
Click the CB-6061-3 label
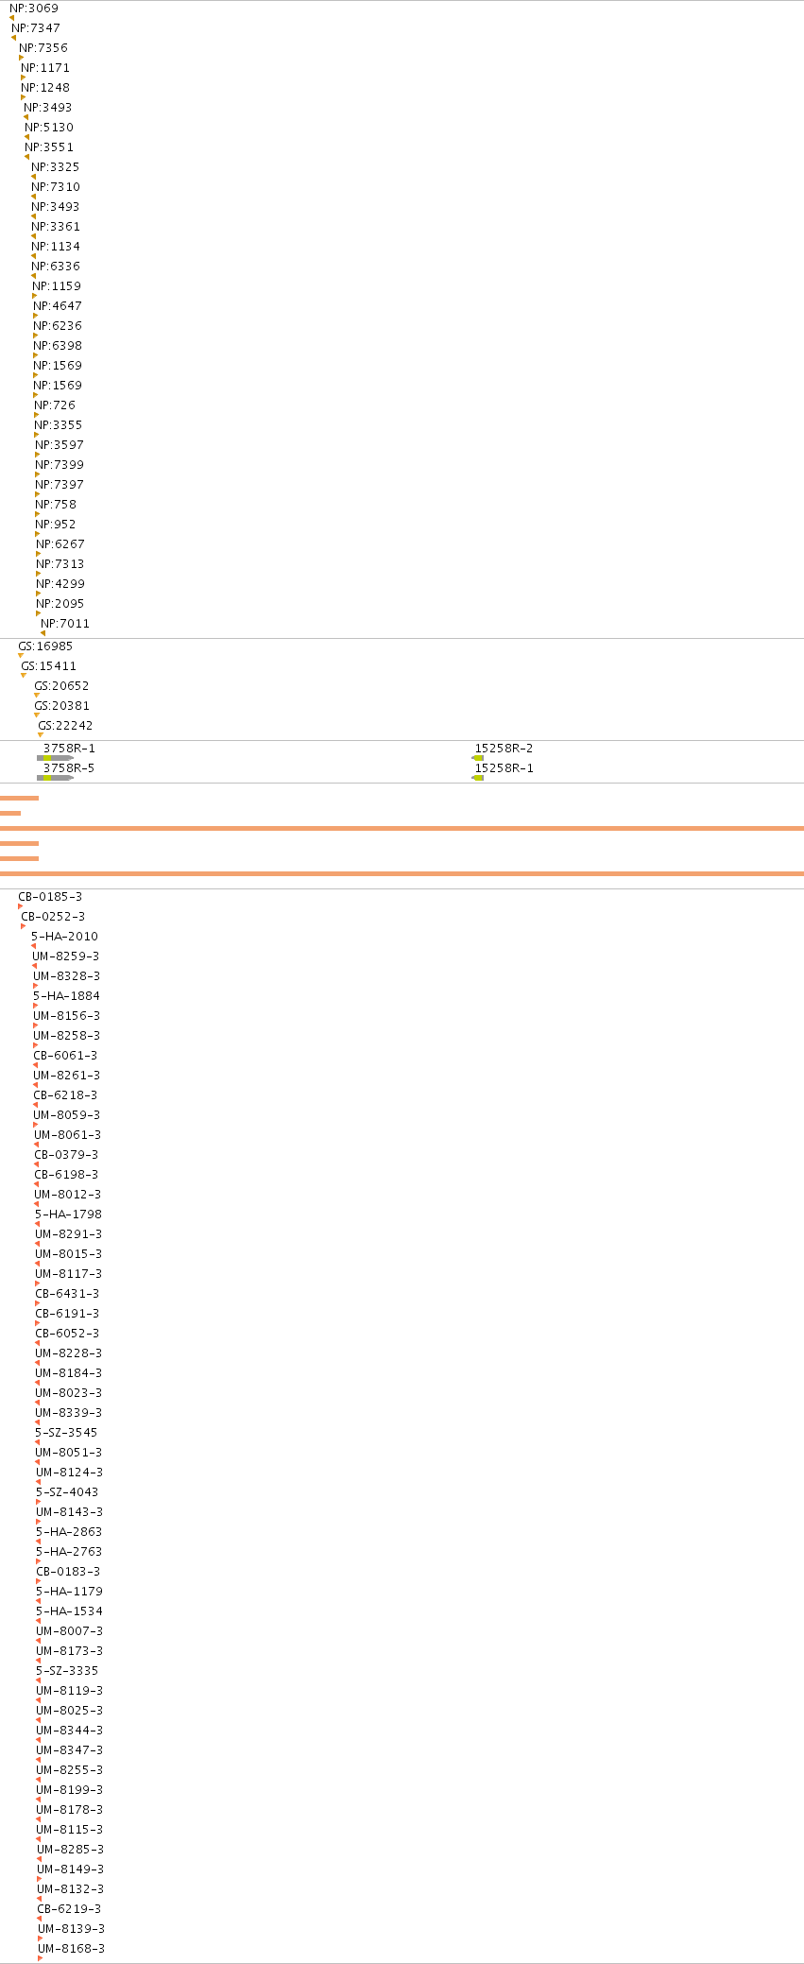point(65,1056)
